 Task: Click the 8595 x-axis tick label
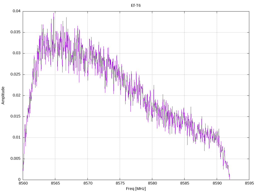249,183
